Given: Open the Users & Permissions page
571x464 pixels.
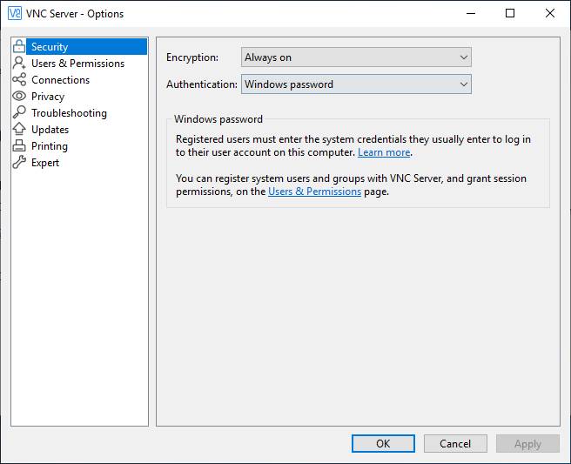Looking at the screenshot, I should pos(78,64).
